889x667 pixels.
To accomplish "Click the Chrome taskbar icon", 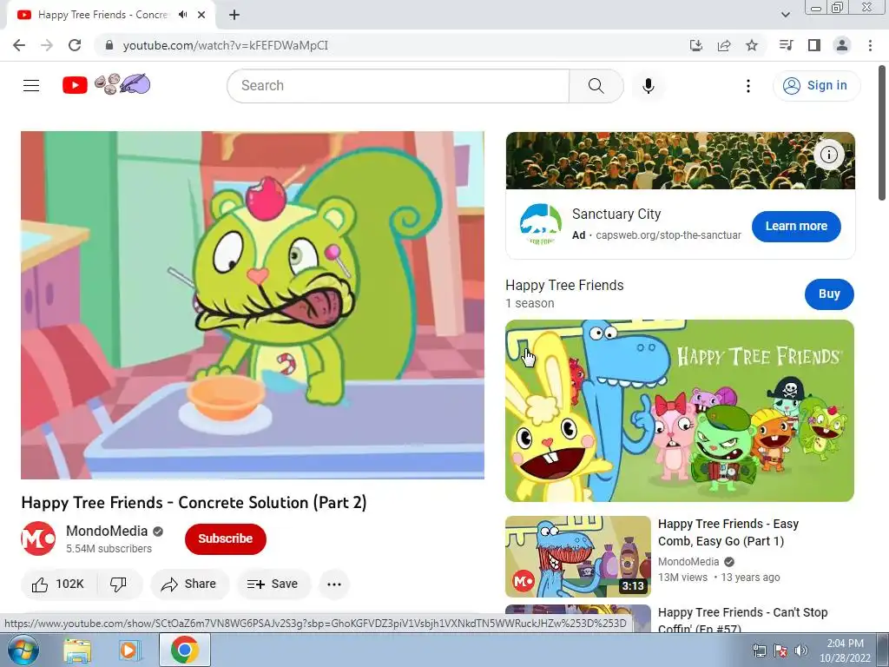I will tap(185, 650).
